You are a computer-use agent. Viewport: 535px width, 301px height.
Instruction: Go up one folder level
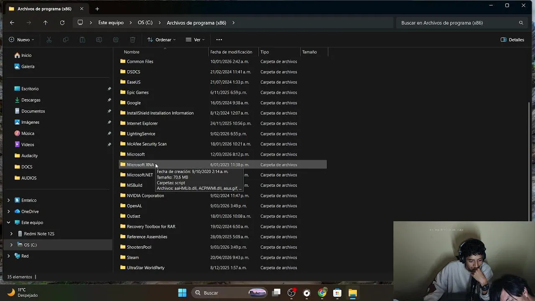(x=46, y=23)
